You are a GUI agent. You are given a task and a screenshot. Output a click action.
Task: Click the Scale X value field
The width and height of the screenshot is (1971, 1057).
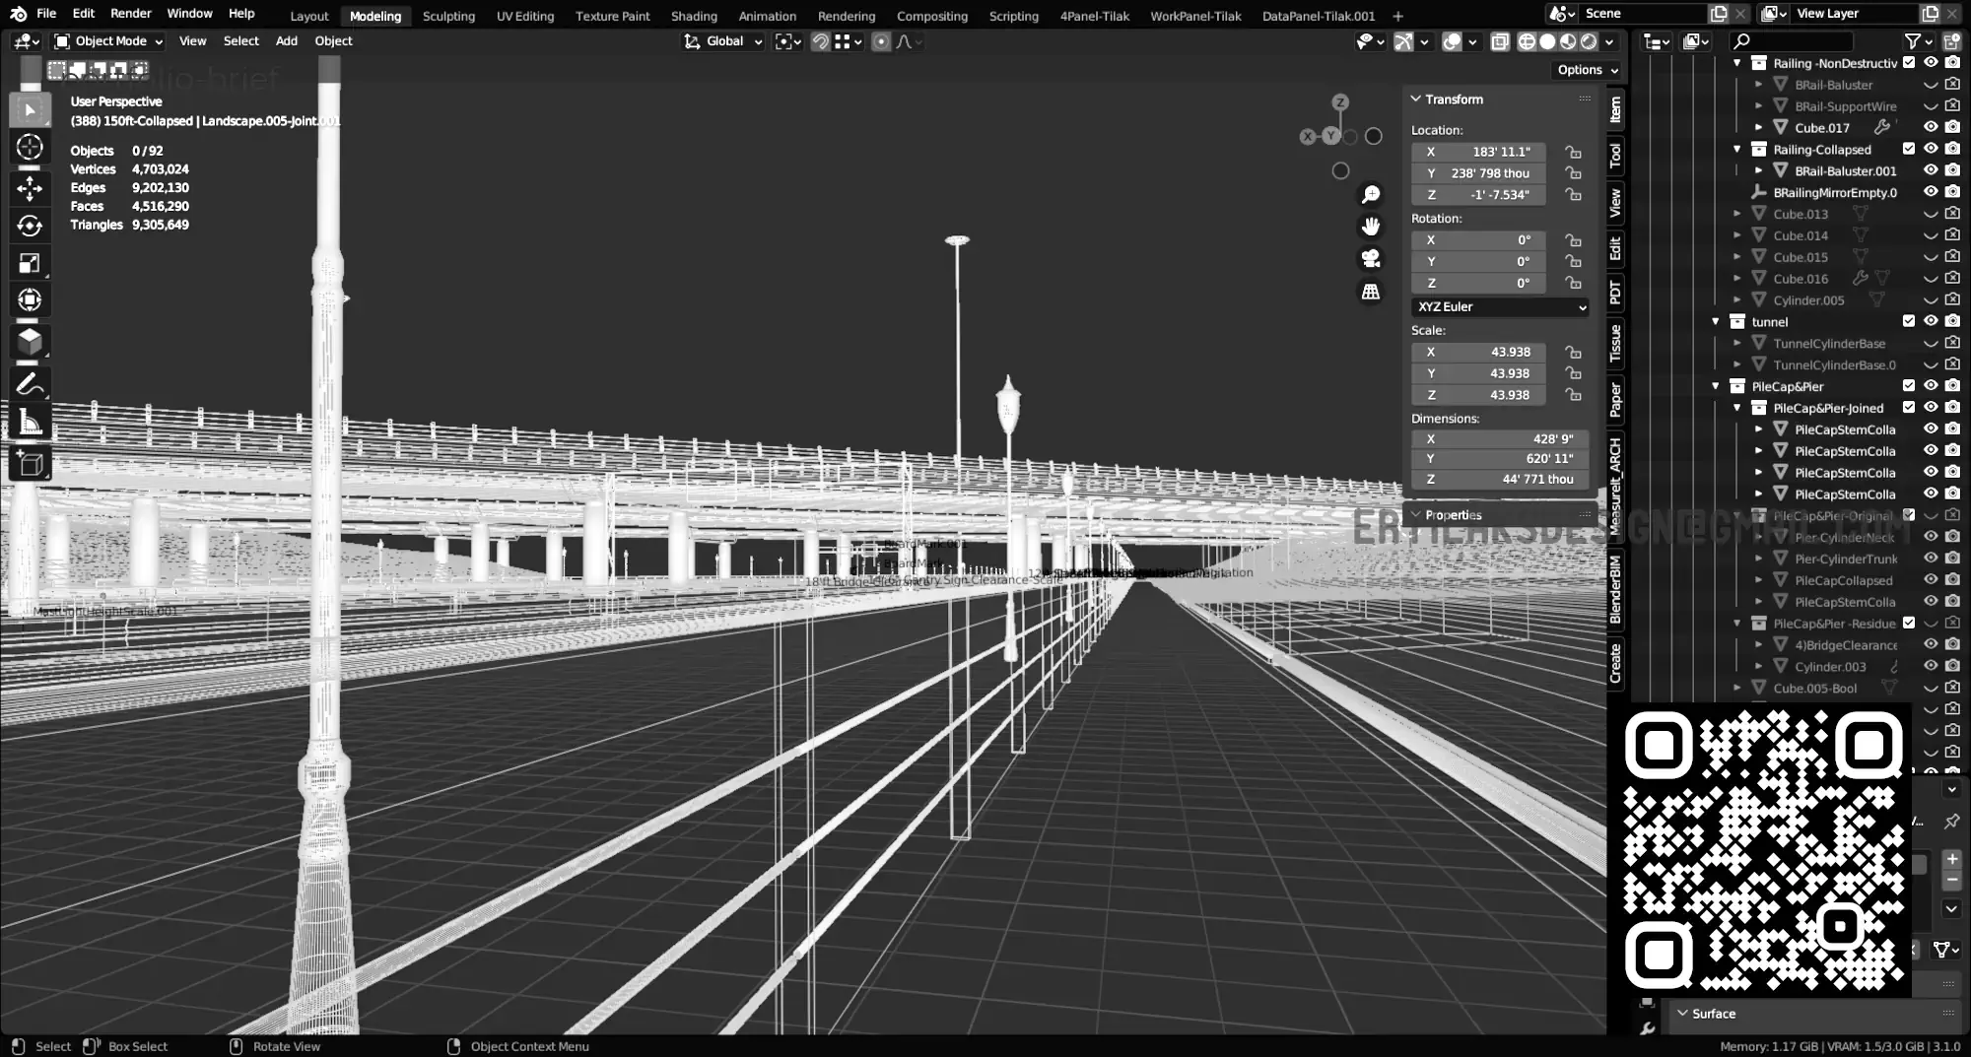(1478, 353)
